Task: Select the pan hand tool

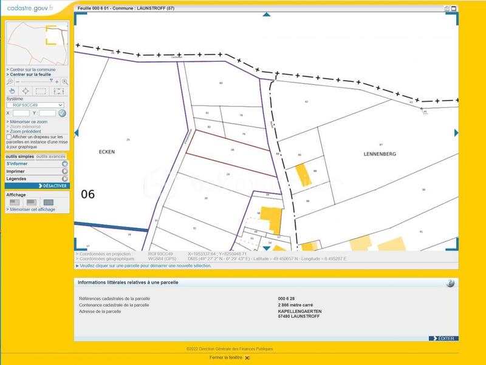Action: point(13,90)
